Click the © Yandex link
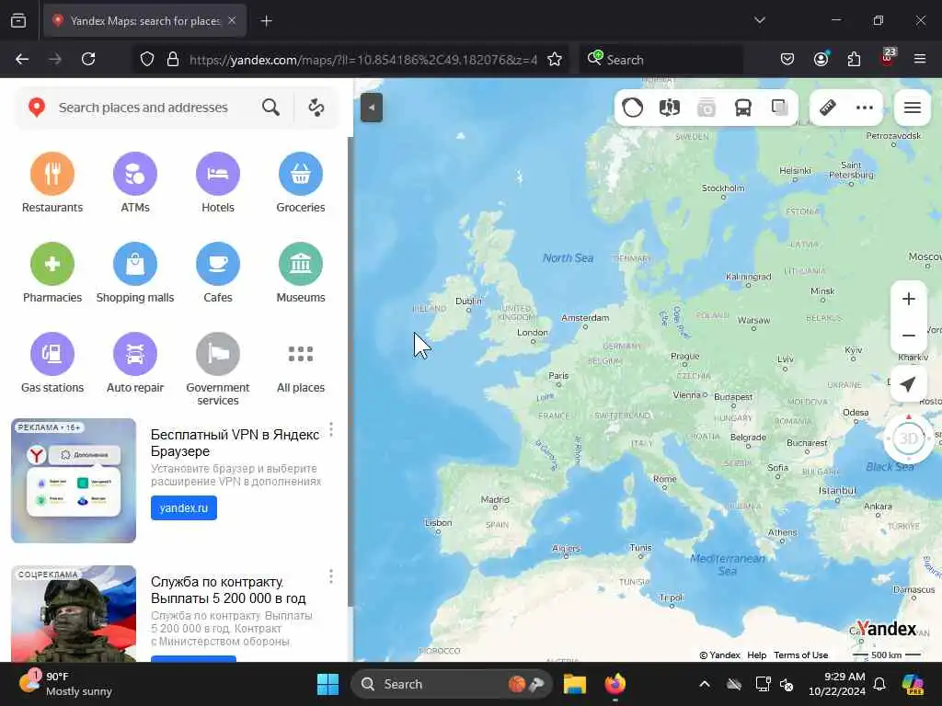Image resolution: width=942 pixels, height=706 pixels. pos(719,655)
